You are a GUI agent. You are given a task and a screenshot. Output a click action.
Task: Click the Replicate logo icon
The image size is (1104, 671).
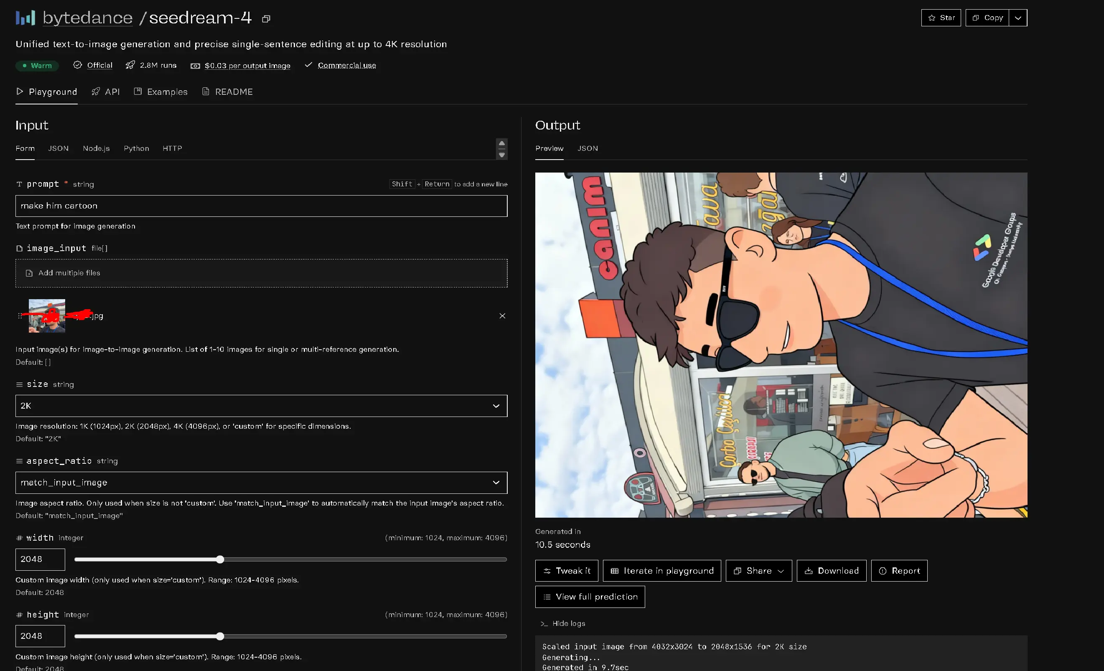tap(25, 18)
